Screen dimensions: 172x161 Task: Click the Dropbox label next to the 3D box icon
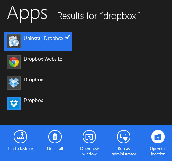(x=33, y=80)
